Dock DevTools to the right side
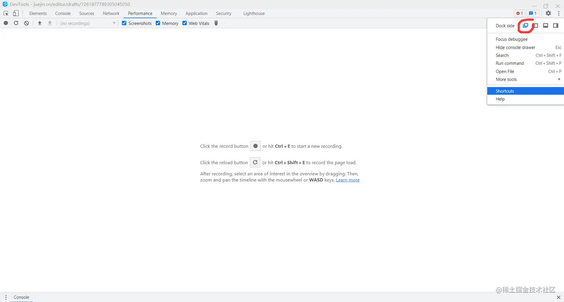 point(555,26)
